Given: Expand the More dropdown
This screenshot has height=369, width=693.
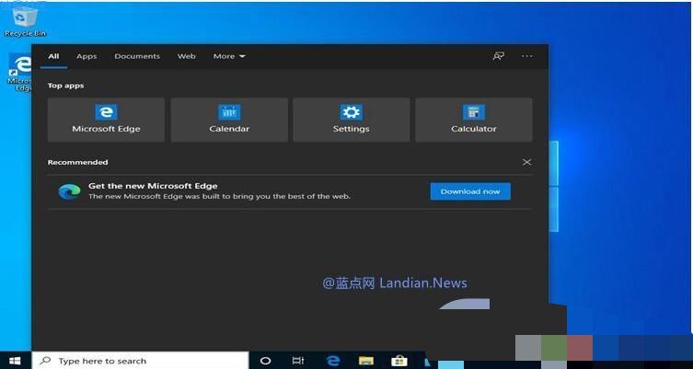Looking at the screenshot, I should point(229,56).
